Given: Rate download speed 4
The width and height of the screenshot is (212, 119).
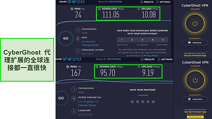Looking at the screenshot, I should pyautogui.click(x=153, y=40).
